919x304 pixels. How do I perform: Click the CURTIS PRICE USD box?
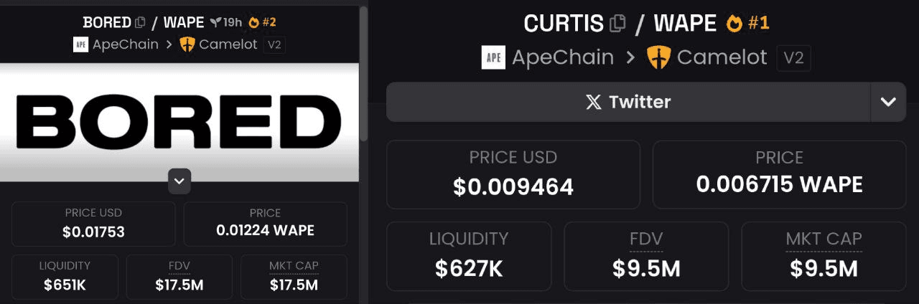point(513,174)
